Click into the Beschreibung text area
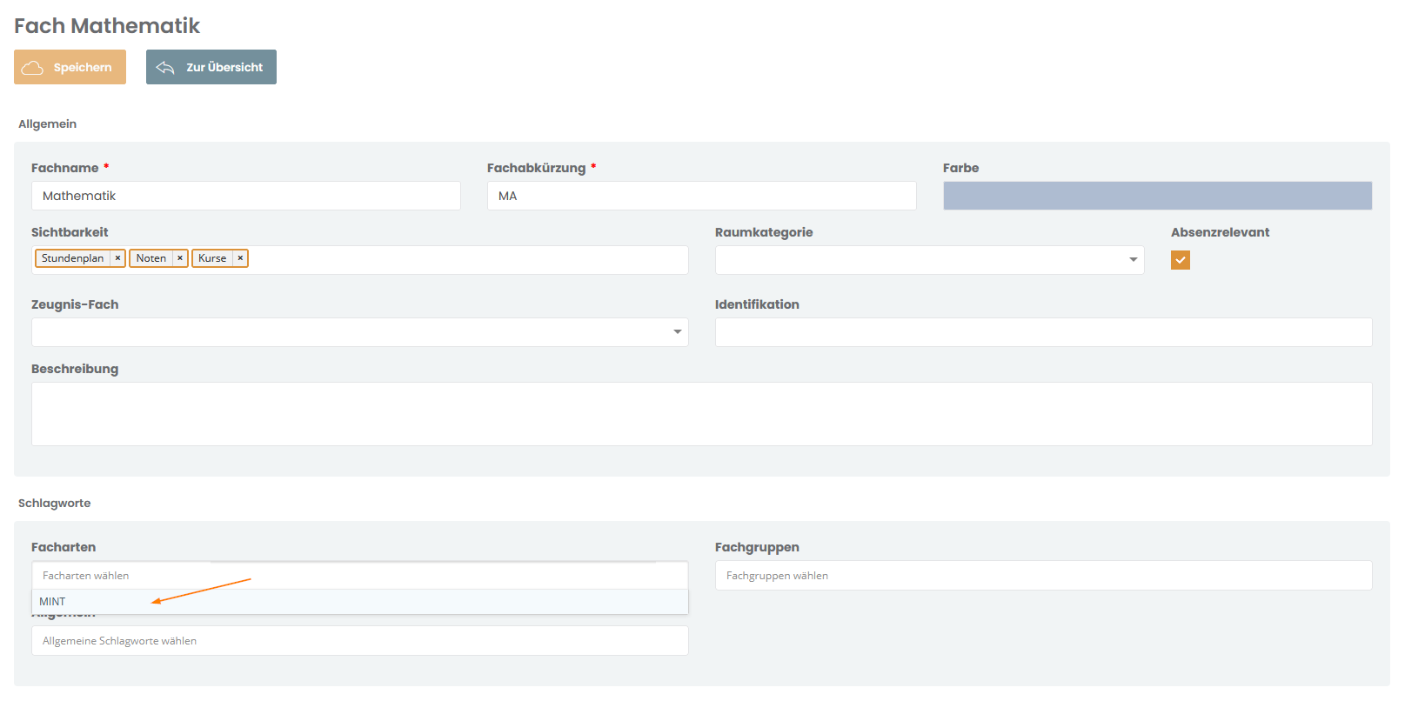1405x701 pixels. (x=701, y=414)
